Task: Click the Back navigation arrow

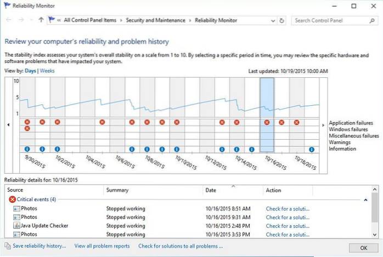Action: tap(8, 20)
